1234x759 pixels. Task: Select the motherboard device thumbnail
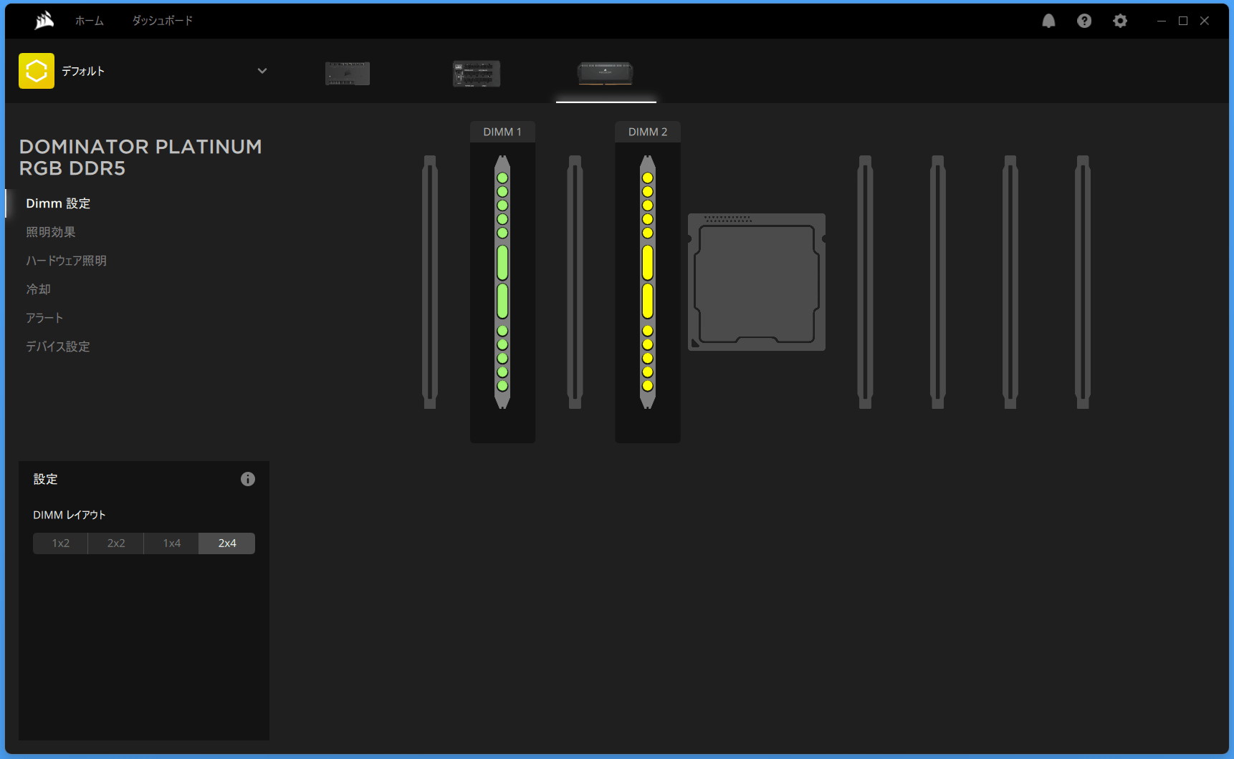click(477, 73)
